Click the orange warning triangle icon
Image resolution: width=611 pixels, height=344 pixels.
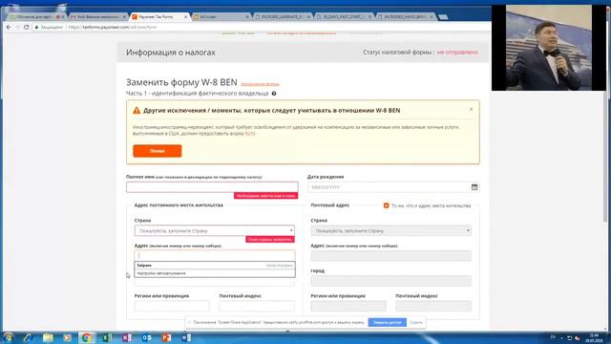point(137,111)
